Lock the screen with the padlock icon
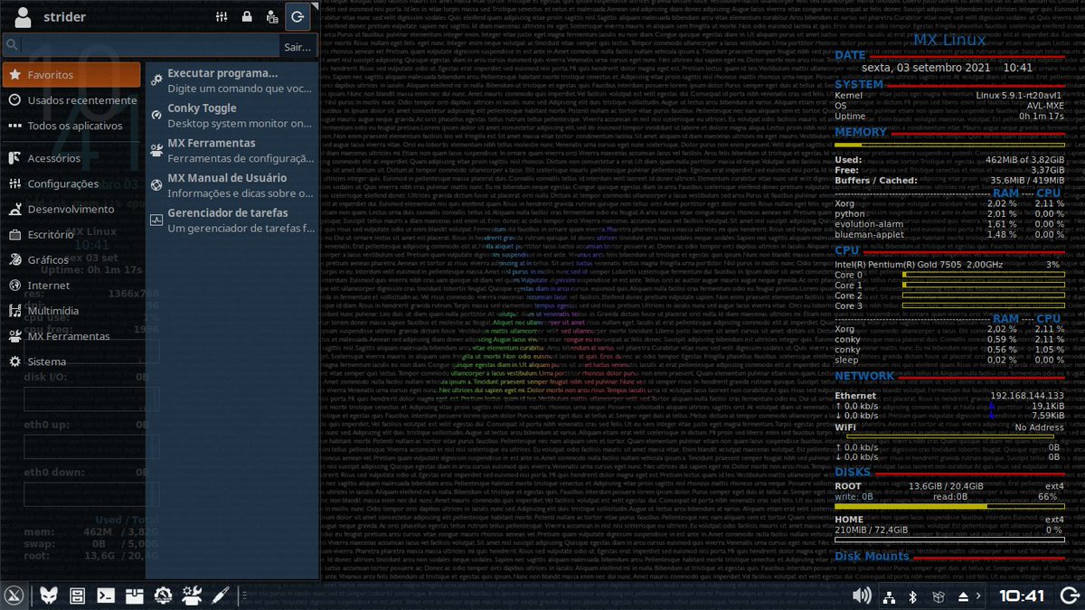 coord(247,16)
